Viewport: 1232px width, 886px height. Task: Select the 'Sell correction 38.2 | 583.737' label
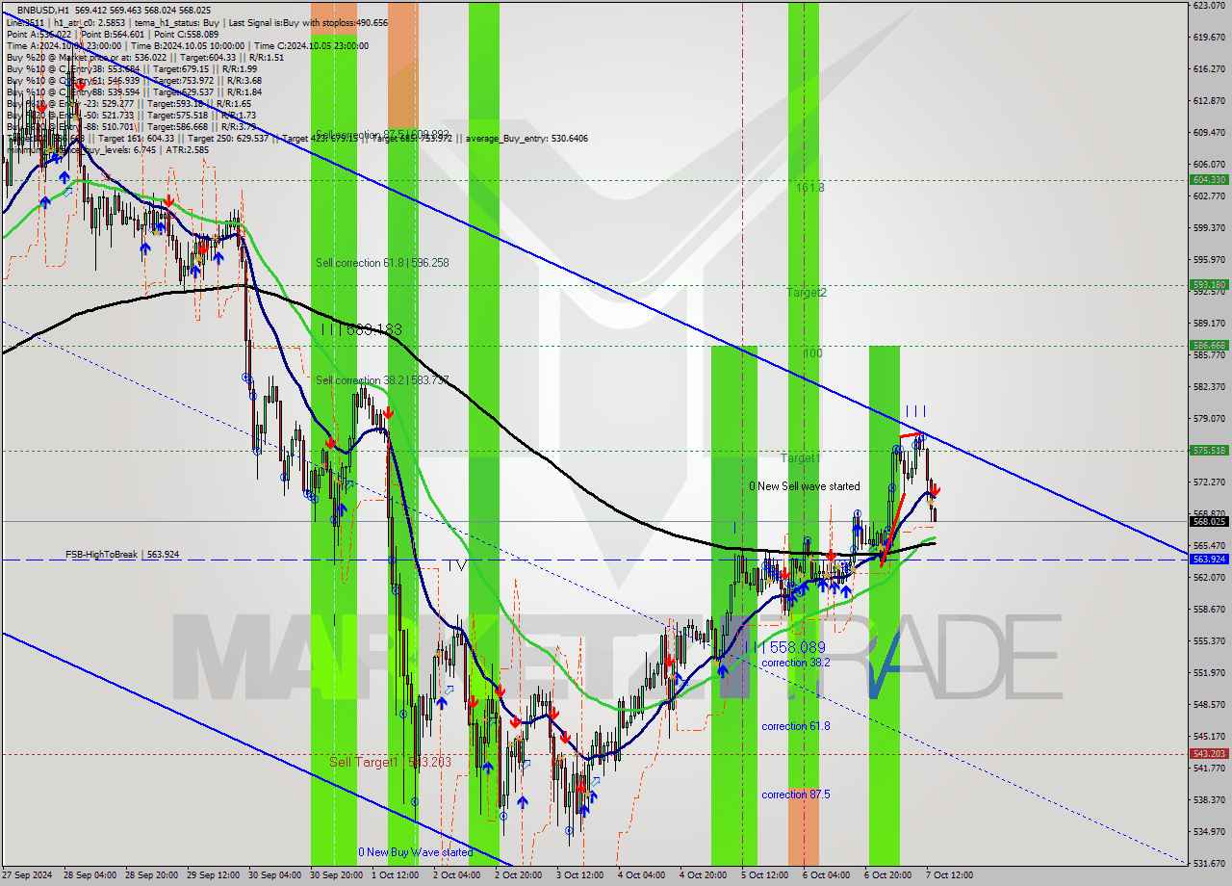point(382,380)
